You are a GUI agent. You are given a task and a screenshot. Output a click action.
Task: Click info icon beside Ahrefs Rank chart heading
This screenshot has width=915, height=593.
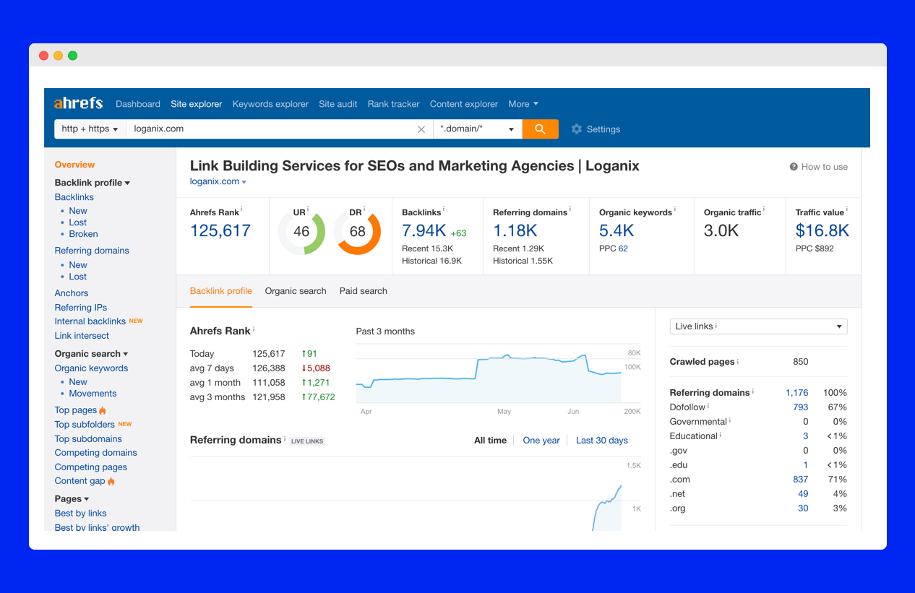coord(254,329)
